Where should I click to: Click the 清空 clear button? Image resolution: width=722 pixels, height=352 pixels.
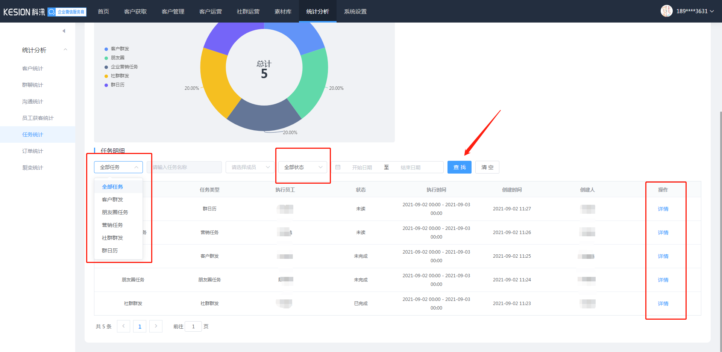[487, 167]
